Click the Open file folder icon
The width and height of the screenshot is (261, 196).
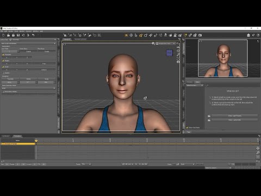coord(8,35)
